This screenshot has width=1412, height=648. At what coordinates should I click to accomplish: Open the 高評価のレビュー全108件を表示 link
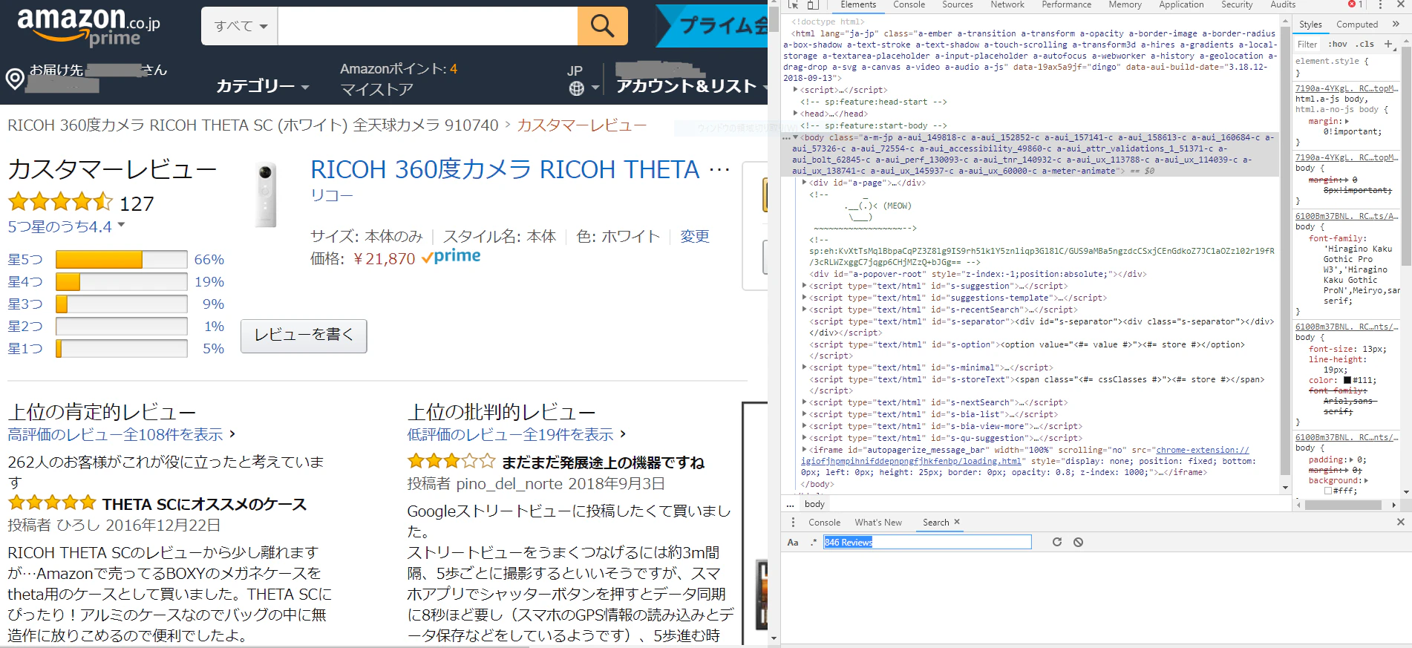115,434
